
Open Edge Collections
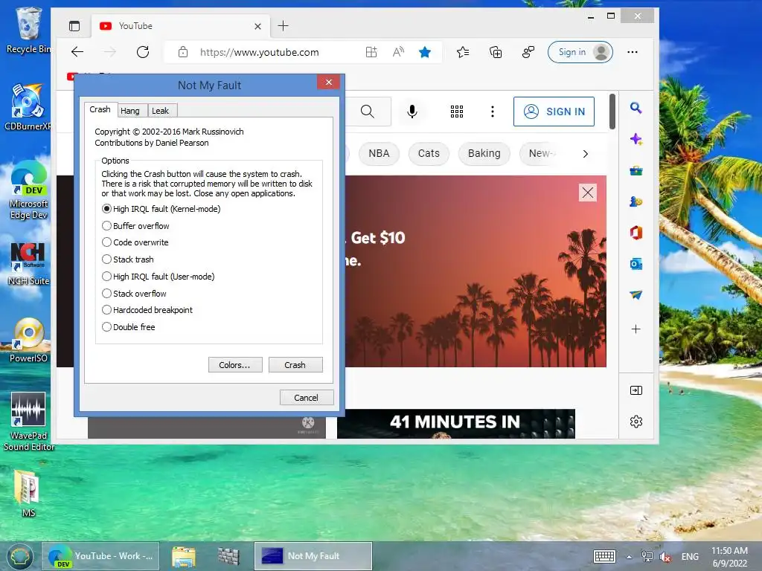coord(495,52)
